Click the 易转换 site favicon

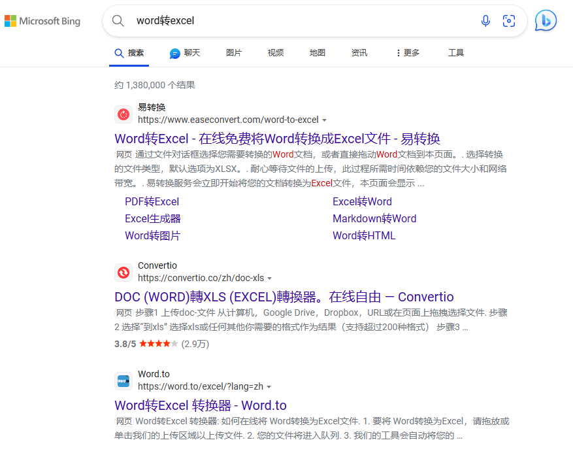123,114
